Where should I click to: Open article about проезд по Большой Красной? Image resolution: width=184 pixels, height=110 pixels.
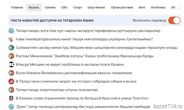click(x=82, y=98)
